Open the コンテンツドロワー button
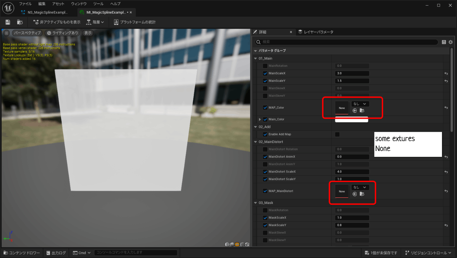457x258 pixels. click(x=22, y=253)
